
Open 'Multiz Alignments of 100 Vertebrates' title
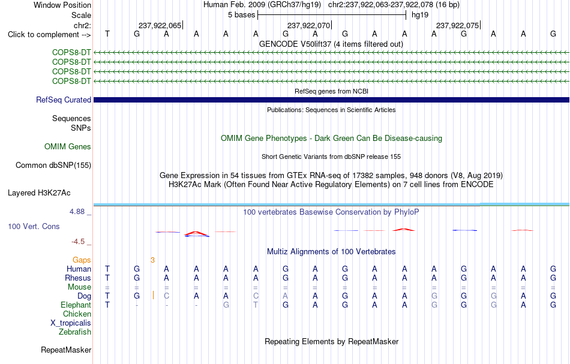tap(331, 251)
